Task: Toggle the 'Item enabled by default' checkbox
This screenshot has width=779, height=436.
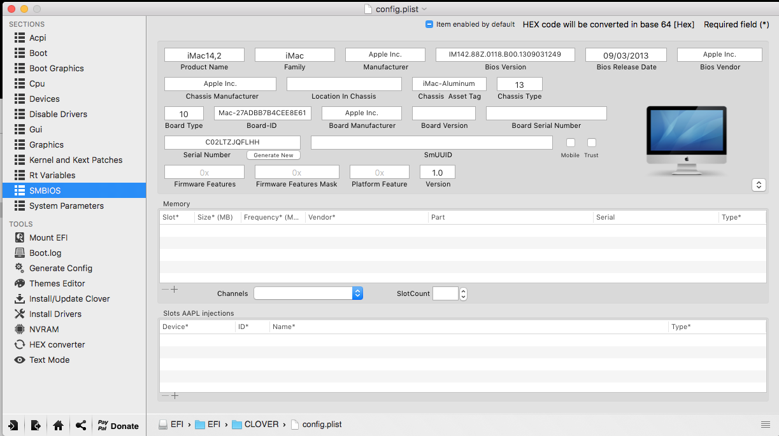Action: tap(429, 24)
